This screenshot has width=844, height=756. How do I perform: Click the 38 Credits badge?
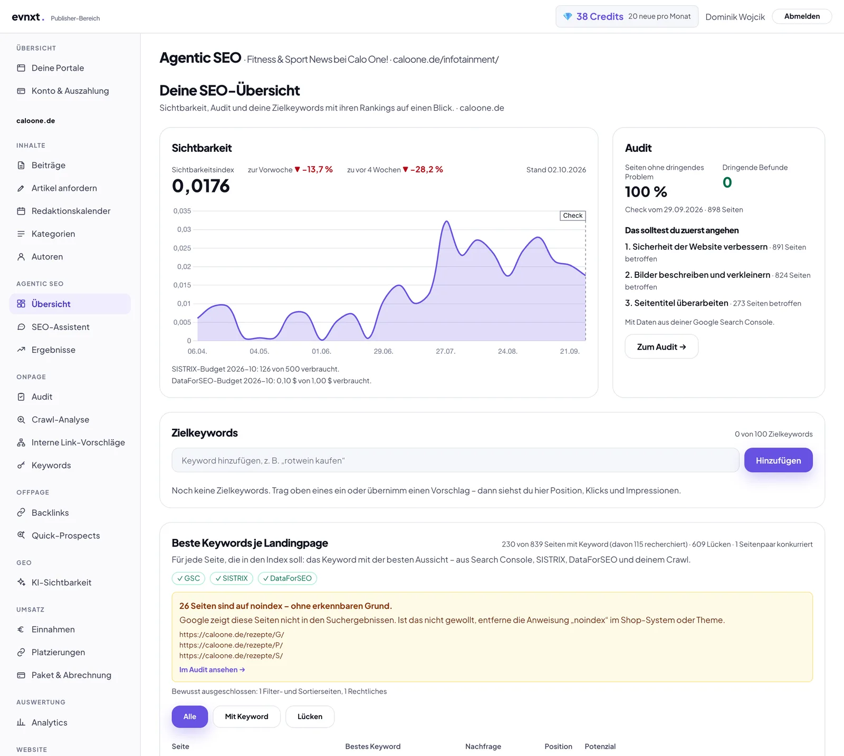[x=627, y=16]
